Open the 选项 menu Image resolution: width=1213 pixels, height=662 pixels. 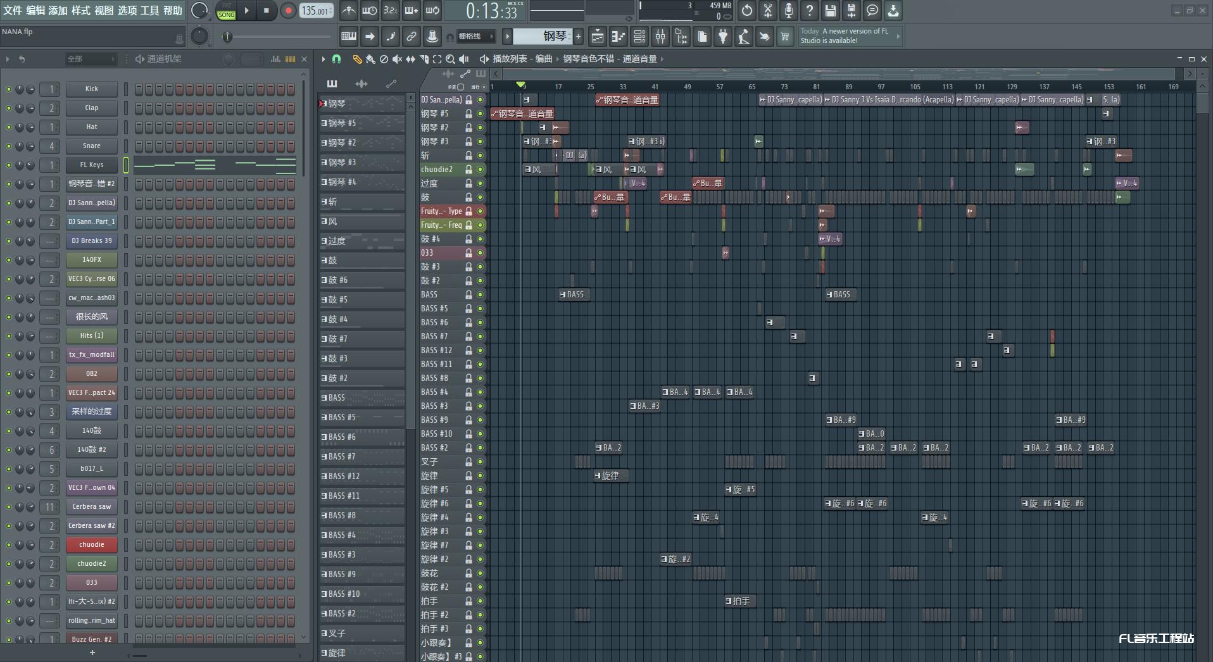[x=127, y=10]
